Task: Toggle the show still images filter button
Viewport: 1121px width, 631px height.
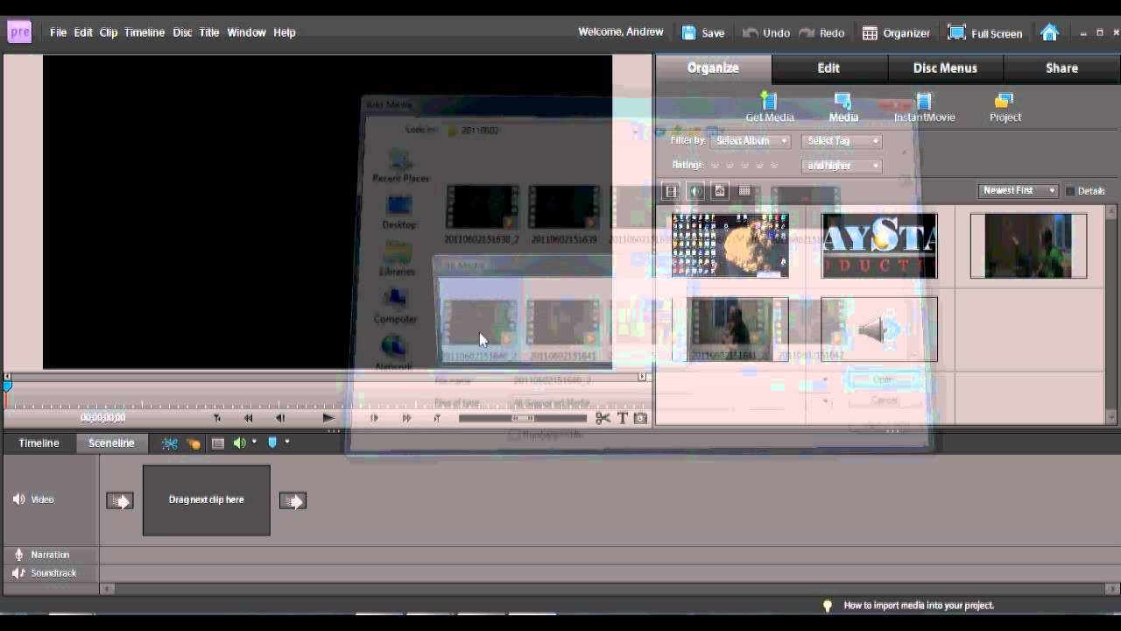Action: (x=720, y=191)
